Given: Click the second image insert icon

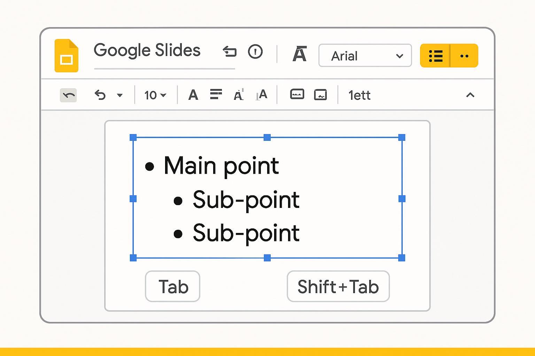Looking at the screenshot, I should [320, 95].
